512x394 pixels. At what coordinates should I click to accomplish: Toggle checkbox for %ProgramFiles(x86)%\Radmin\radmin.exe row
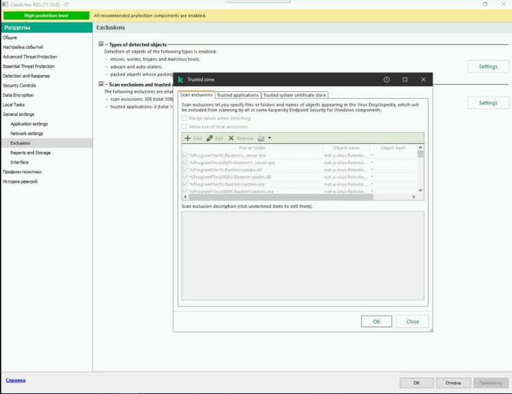[x=186, y=191]
